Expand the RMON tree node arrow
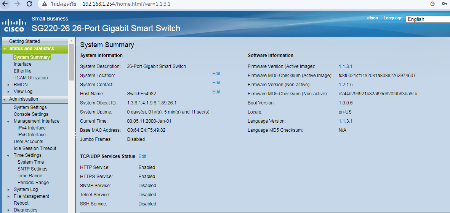 [9, 85]
